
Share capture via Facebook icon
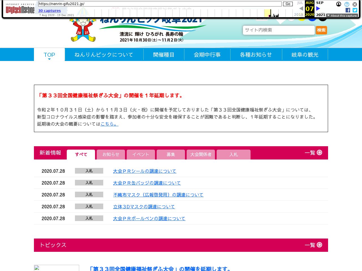point(348,10)
